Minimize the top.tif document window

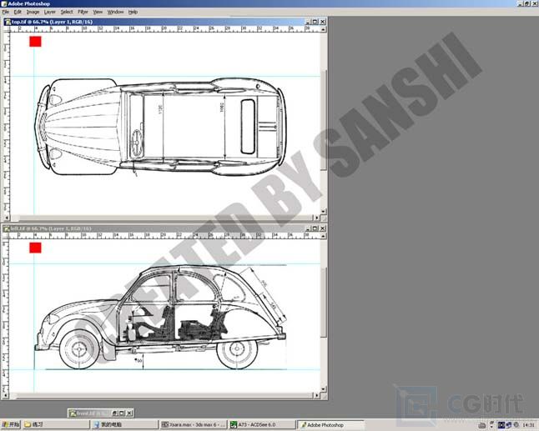(309, 22)
